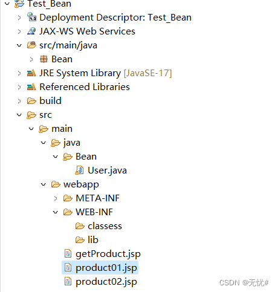
Task: Click the Referenced Libraries icon
Action: 31,87
